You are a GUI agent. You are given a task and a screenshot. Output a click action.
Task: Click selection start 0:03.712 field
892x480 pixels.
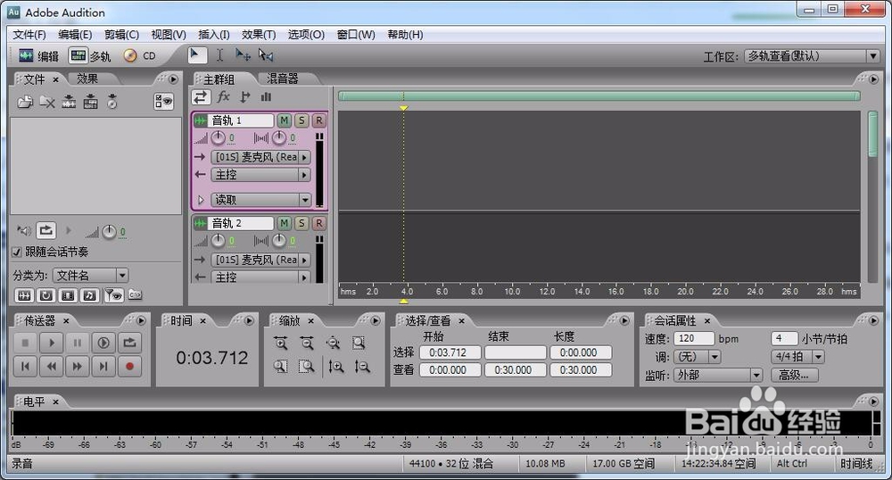pos(450,352)
